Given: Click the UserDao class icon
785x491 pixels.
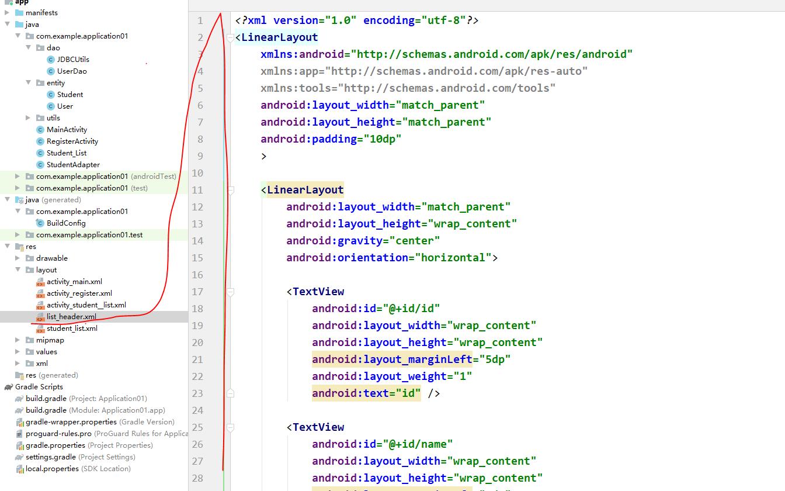Looking at the screenshot, I should point(51,71).
